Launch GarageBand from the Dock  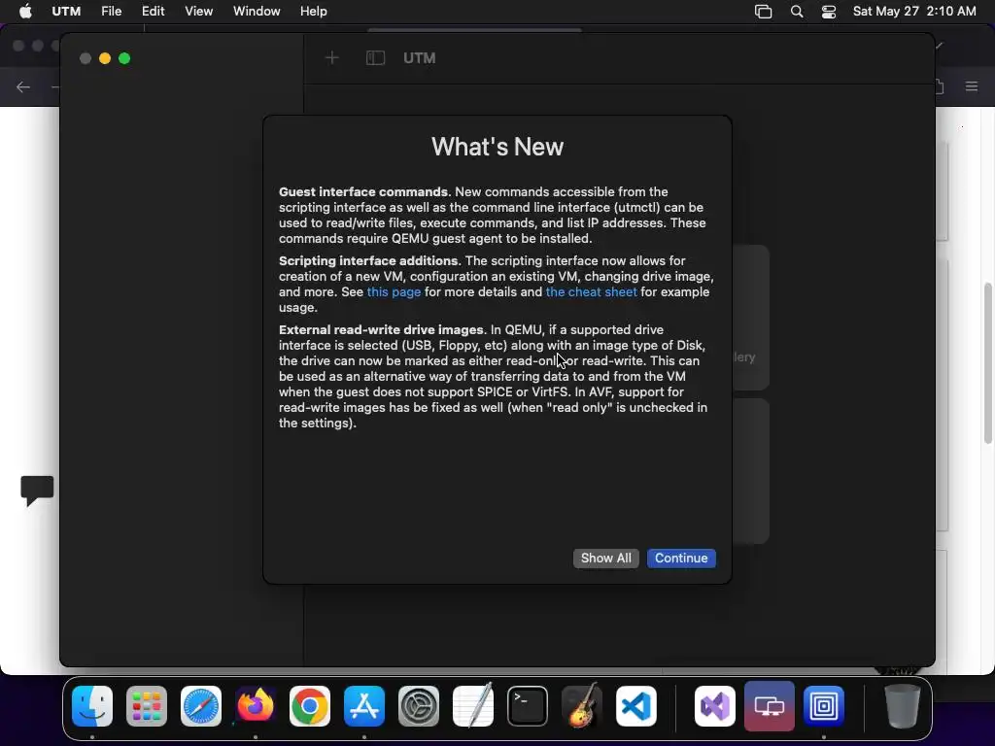pos(581,705)
